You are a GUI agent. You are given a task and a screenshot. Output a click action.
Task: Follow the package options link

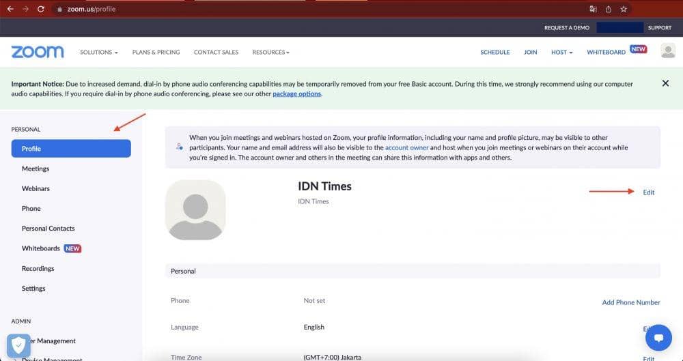click(296, 93)
